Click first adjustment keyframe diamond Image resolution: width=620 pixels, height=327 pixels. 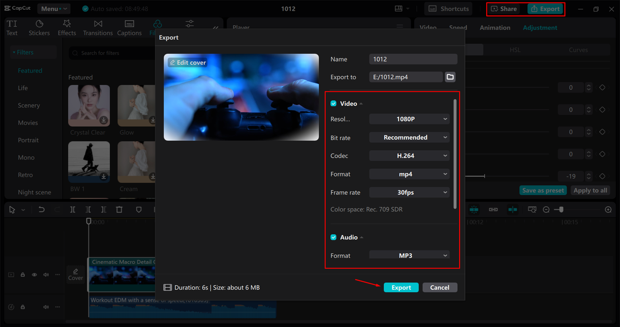(602, 87)
